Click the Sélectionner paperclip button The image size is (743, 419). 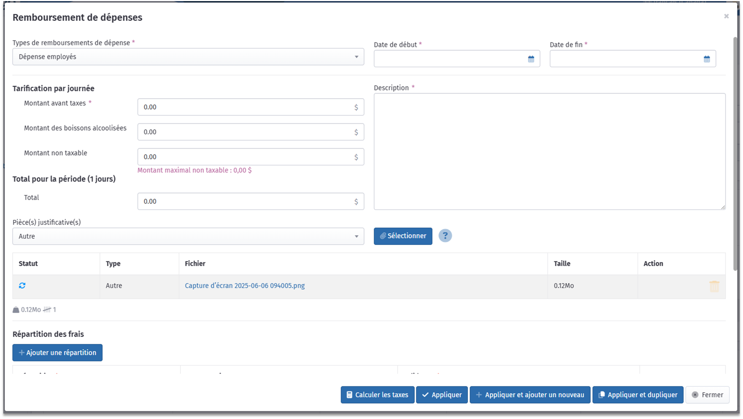coord(403,236)
